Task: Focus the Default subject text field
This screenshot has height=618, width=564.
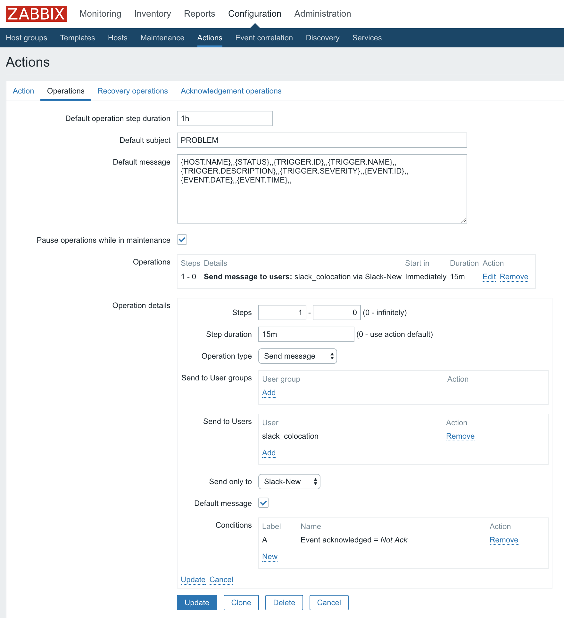Action: click(x=322, y=140)
